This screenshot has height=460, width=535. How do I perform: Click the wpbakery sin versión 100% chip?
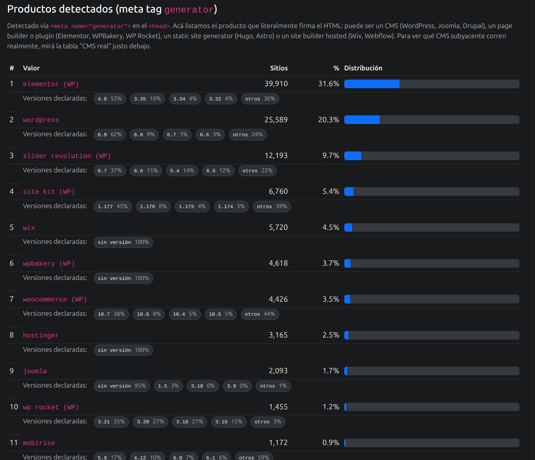[123, 278]
